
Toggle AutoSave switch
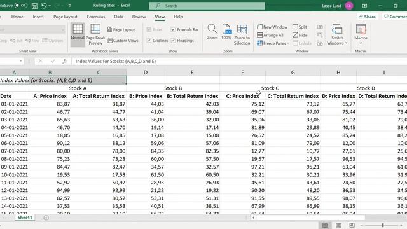20,6
